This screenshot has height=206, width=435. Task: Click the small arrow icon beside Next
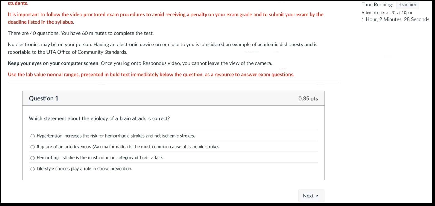[x=317, y=196]
